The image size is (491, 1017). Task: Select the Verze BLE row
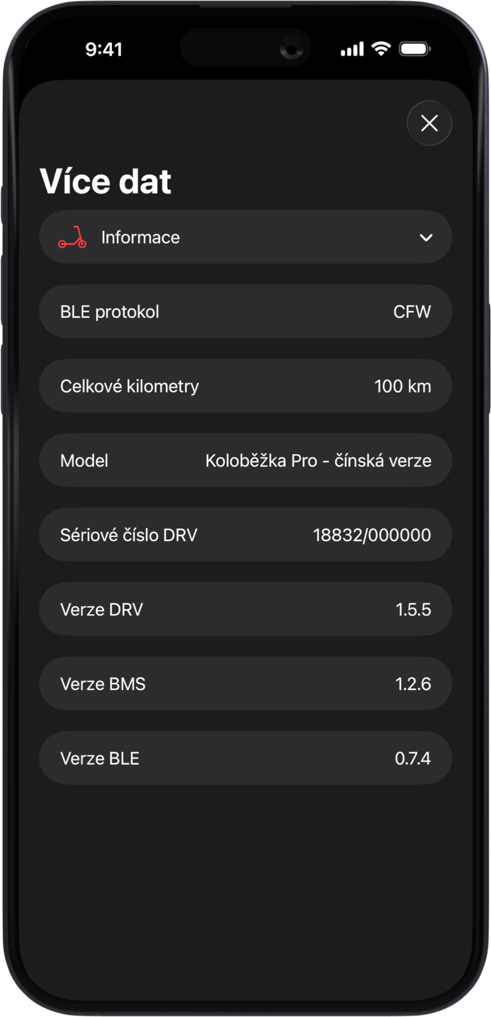coord(245,758)
